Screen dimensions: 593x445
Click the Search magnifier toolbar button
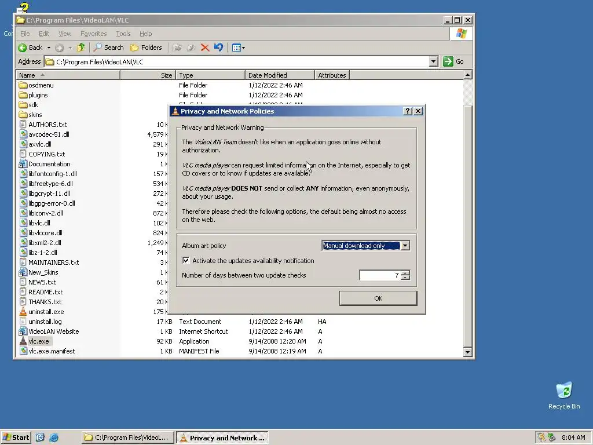(x=109, y=48)
